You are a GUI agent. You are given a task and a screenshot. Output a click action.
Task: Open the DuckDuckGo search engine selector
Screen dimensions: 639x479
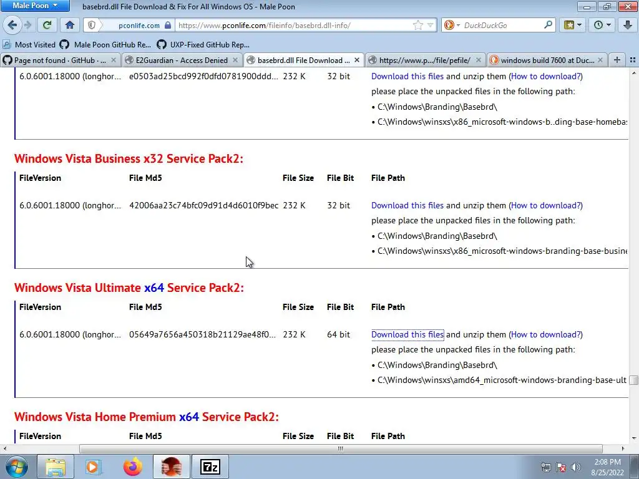tap(452, 25)
